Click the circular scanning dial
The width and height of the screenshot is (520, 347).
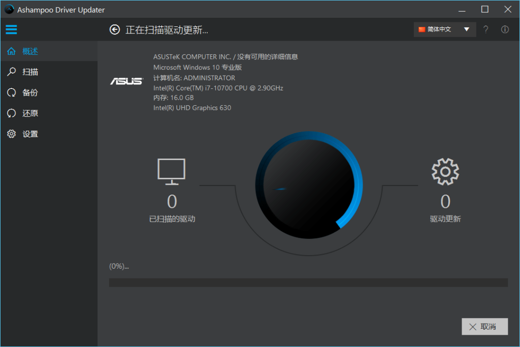tap(308, 185)
